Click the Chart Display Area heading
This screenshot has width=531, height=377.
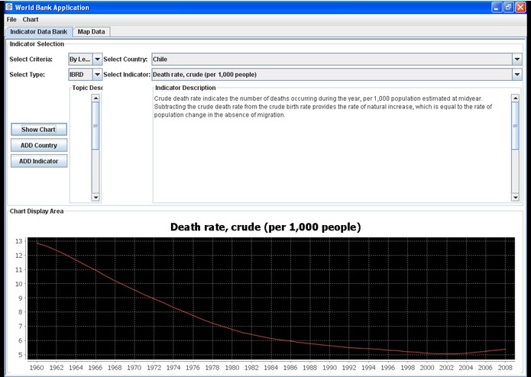37,211
